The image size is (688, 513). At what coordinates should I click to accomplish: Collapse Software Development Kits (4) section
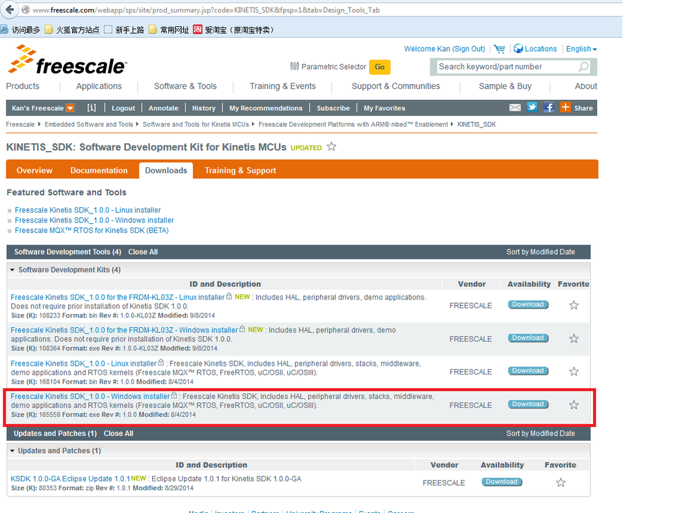tap(12, 270)
